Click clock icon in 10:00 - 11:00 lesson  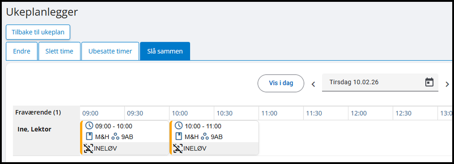(179, 125)
